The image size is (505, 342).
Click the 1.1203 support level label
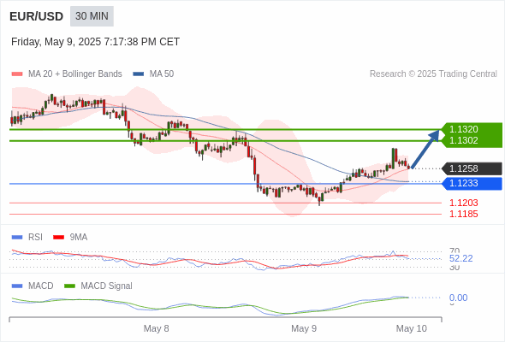click(463, 203)
